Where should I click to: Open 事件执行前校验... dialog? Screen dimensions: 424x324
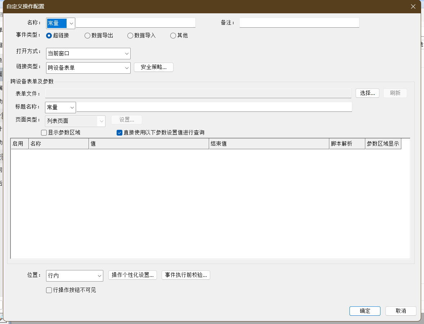[186, 275]
